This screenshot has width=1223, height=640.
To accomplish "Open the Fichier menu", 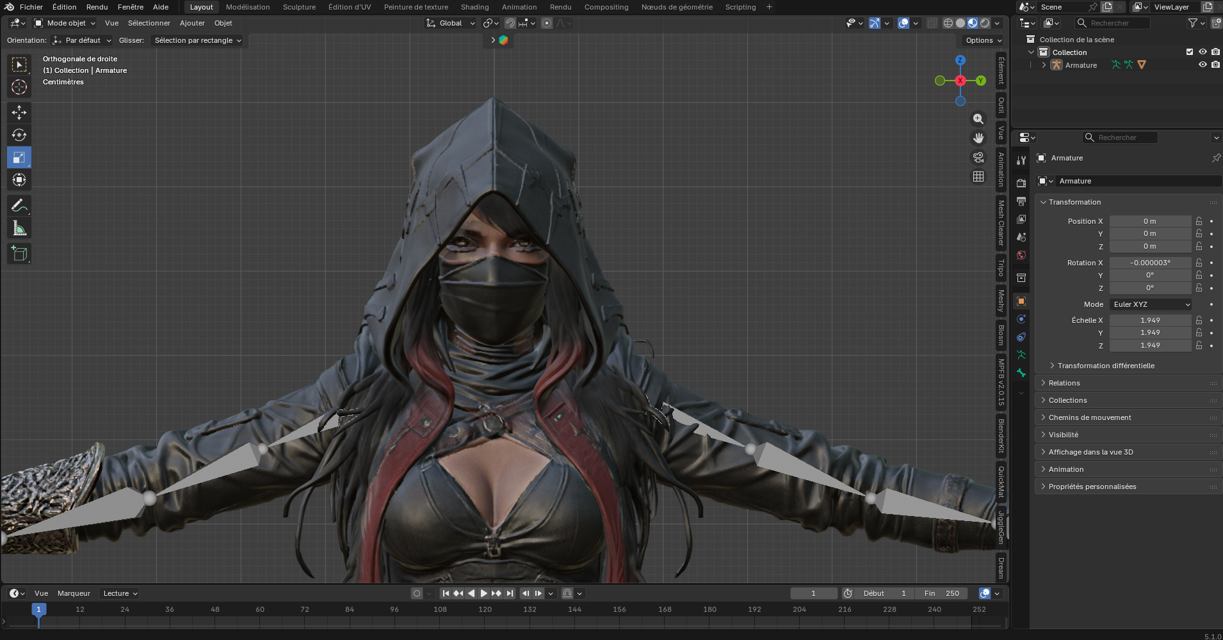I will click(31, 7).
